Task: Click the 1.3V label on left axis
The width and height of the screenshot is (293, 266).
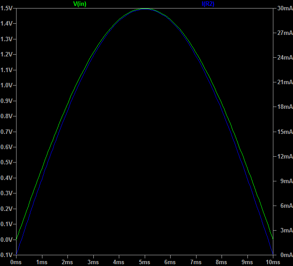Action: point(6,39)
